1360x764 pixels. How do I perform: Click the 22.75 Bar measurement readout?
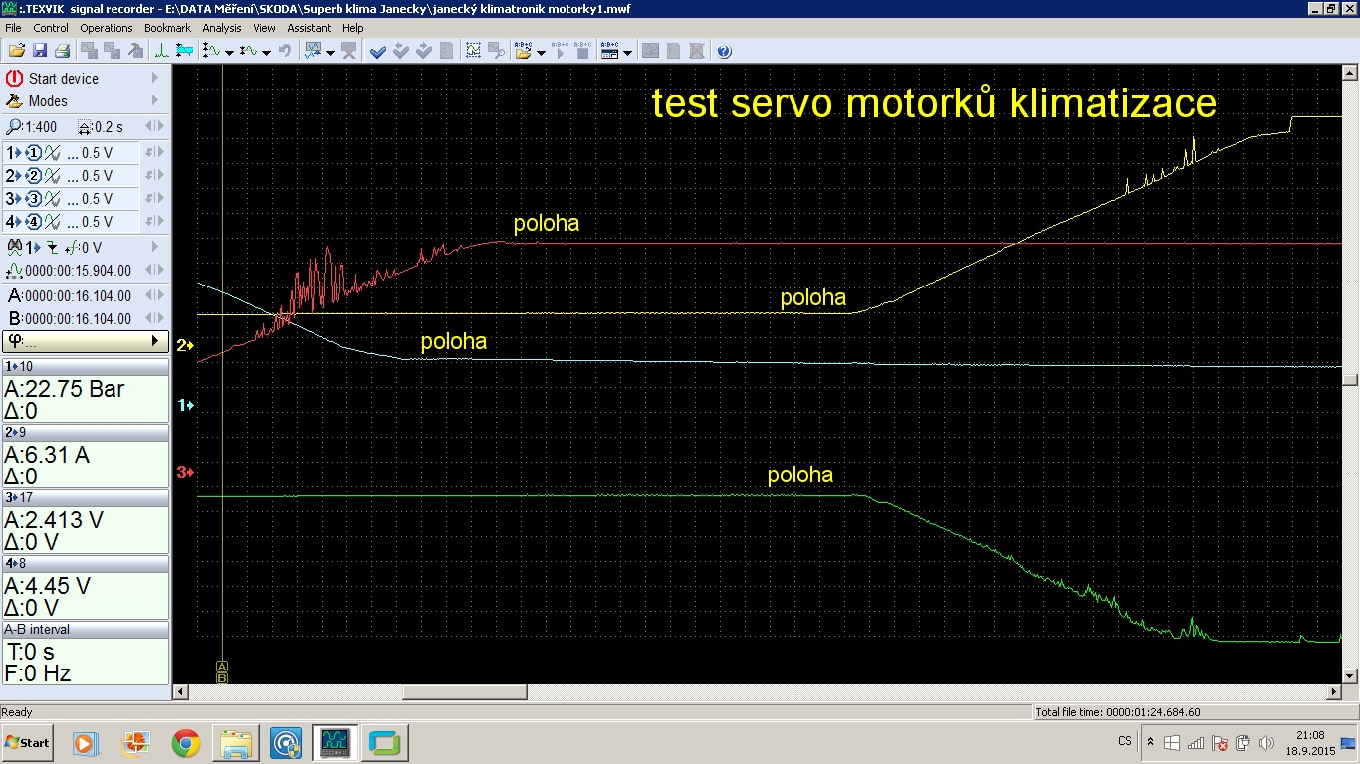[65, 389]
